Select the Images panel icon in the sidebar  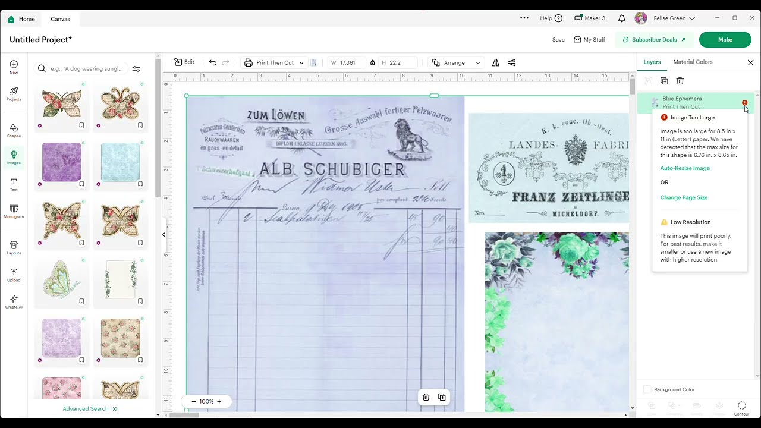(14, 157)
